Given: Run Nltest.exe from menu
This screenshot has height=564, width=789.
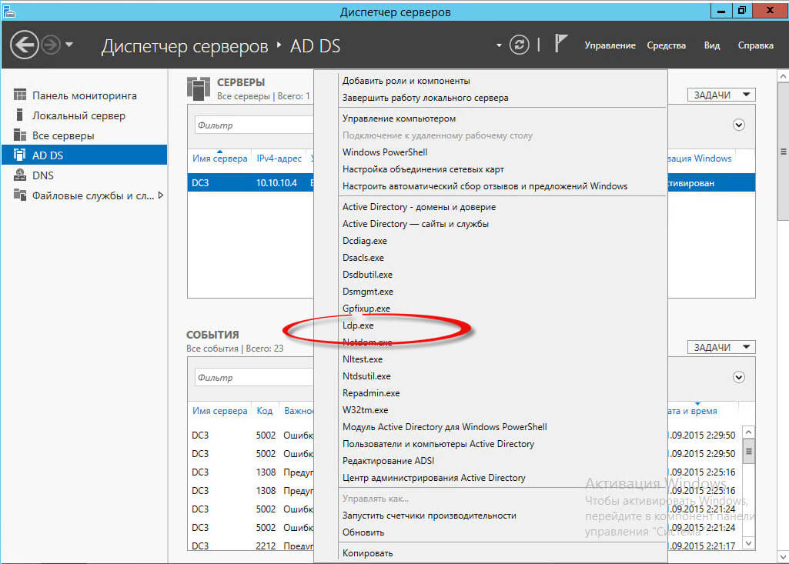Looking at the screenshot, I should pyautogui.click(x=363, y=359).
